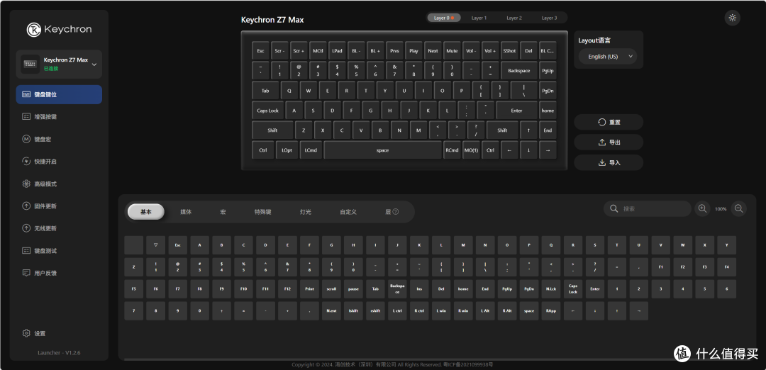Select the 灯光 keycode tab
Image resolution: width=766 pixels, height=370 pixels.
[305, 212]
